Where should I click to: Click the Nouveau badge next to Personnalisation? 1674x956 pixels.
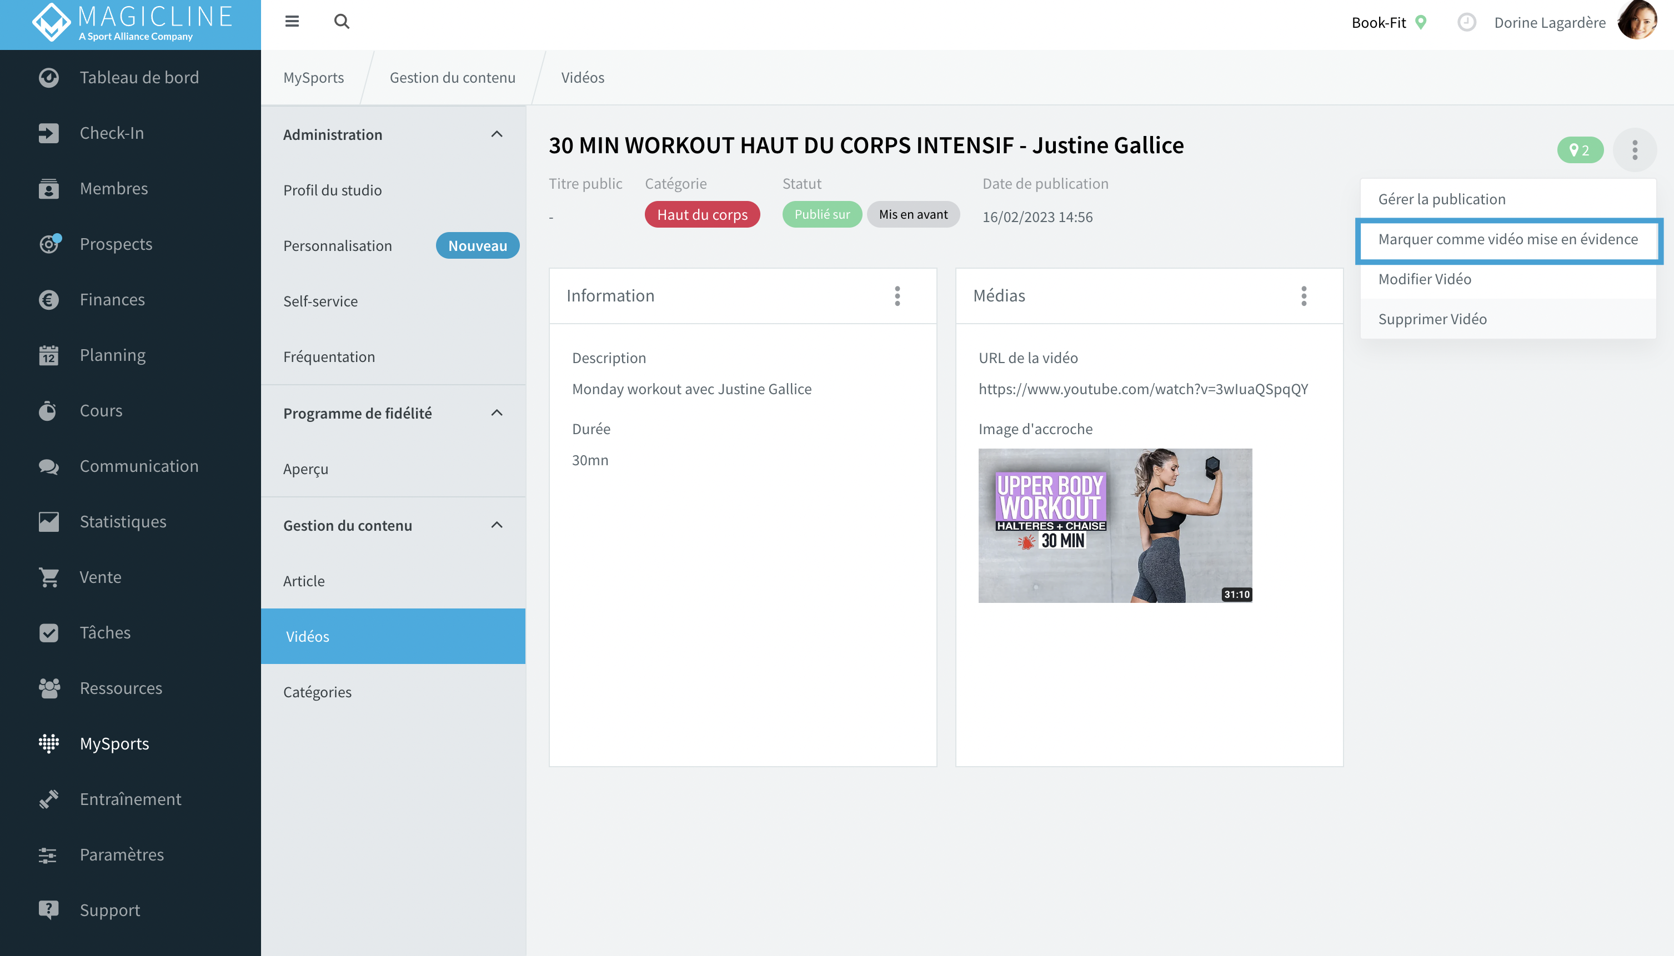click(x=478, y=245)
